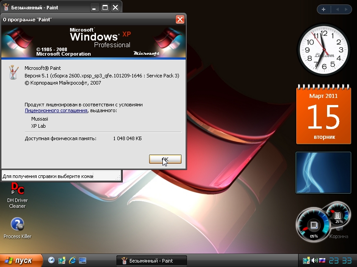Click the Russian flag language indicator
This screenshot has height=267, width=357.
coord(322,260)
